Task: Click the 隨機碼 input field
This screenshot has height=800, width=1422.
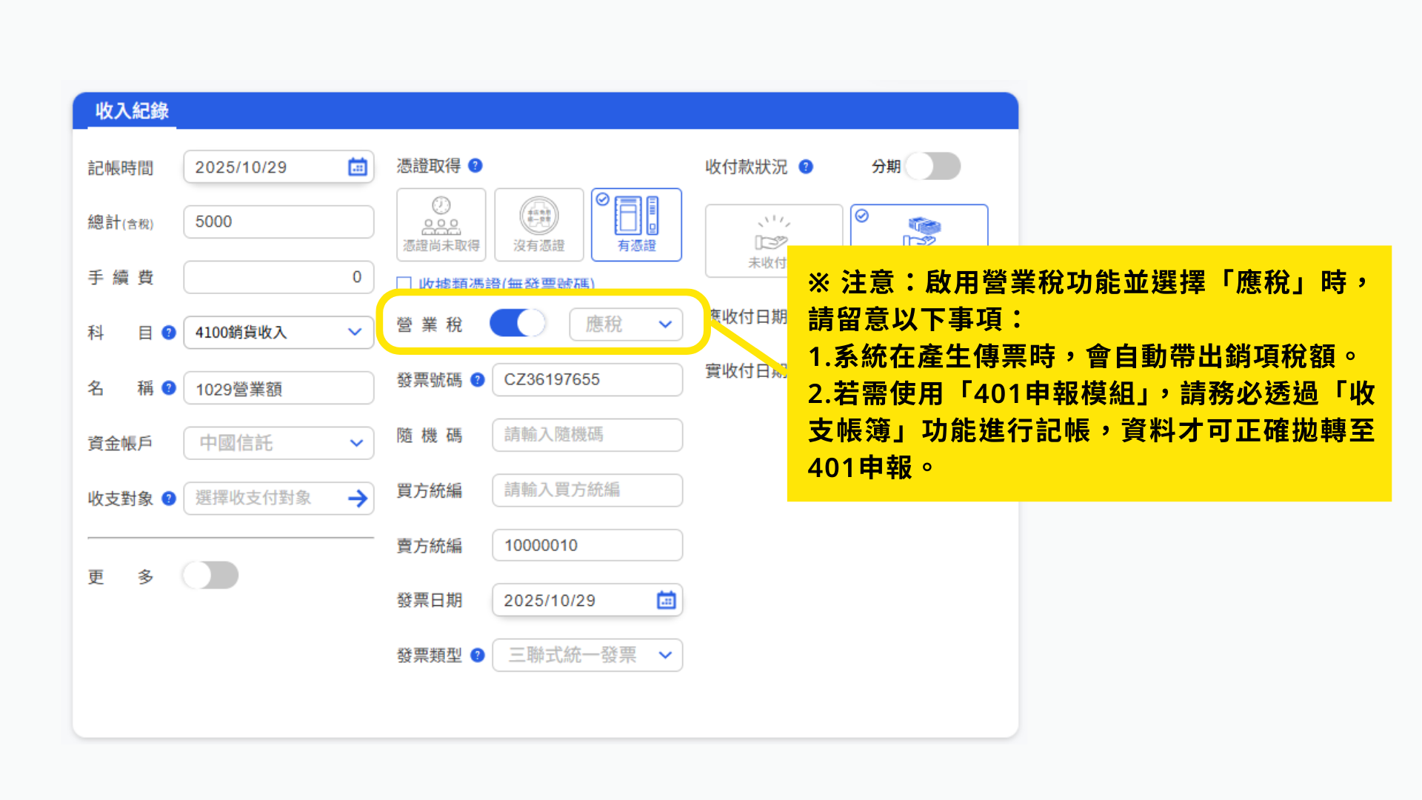Action: (587, 435)
